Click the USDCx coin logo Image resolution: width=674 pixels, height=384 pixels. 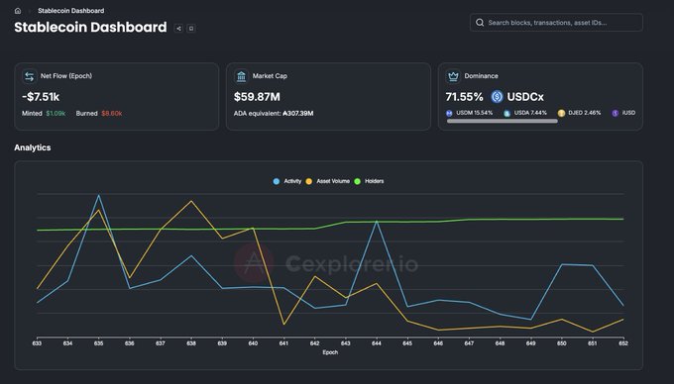click(497, 97)
